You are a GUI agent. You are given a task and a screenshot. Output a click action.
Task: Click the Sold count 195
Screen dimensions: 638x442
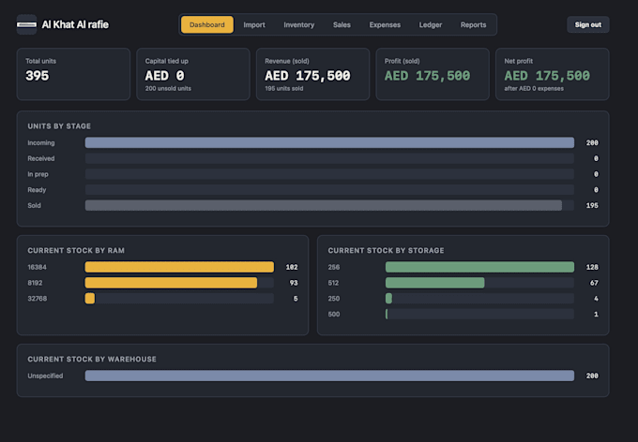[x=592, y=206]
